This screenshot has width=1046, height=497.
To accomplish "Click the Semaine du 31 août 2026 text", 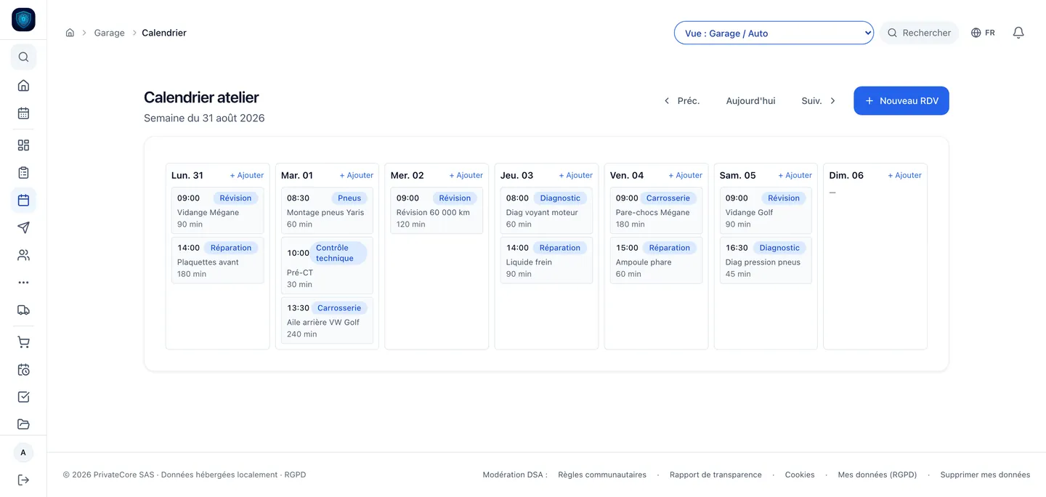I will tap(204, 118).
